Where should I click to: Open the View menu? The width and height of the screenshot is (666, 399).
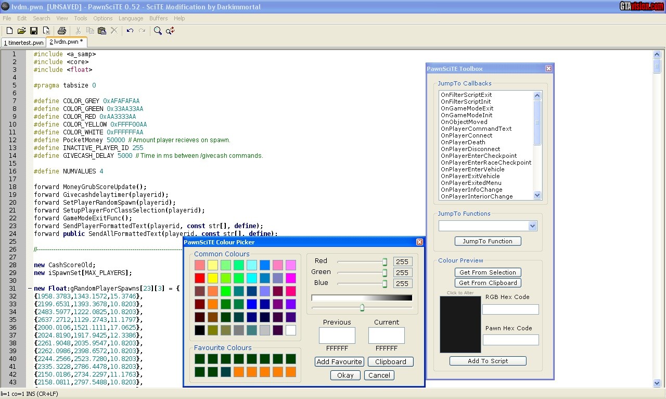pos(62,18)
